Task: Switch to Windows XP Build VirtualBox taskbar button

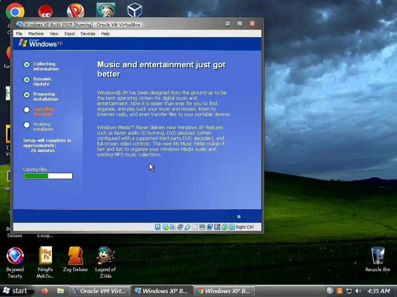Action: pos(162,291)
